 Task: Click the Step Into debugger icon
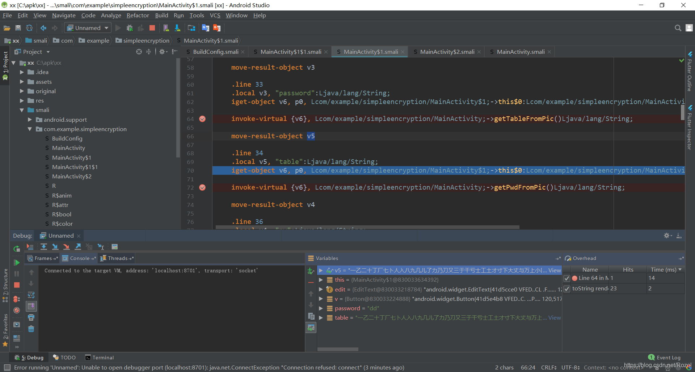tap(55, 247)
